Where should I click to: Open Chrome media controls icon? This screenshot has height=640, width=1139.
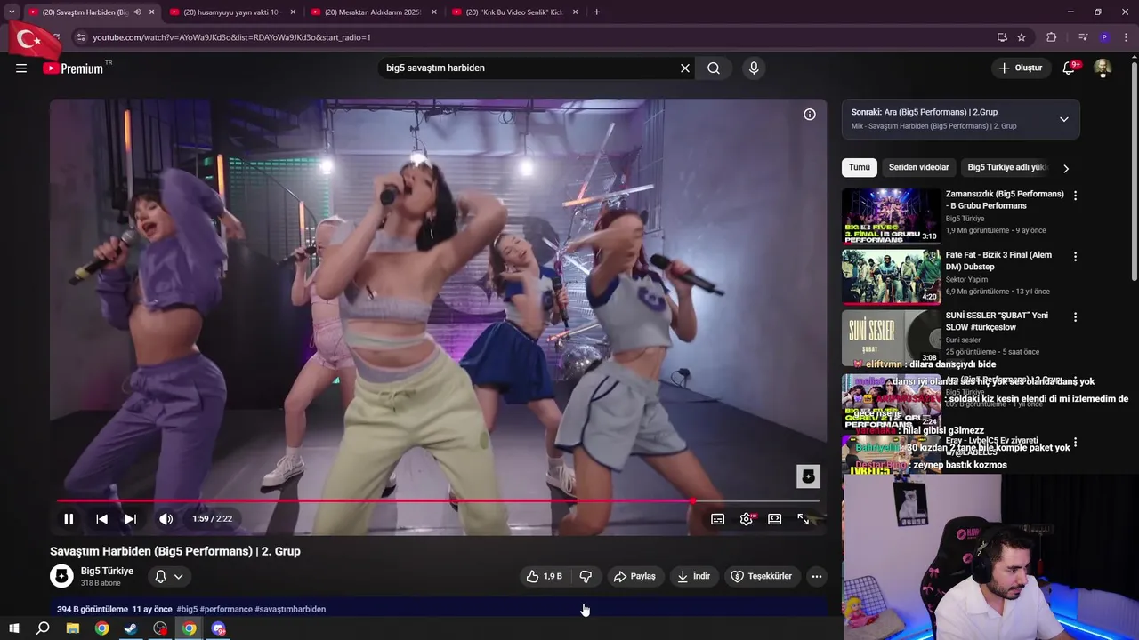coord(1083,37)
